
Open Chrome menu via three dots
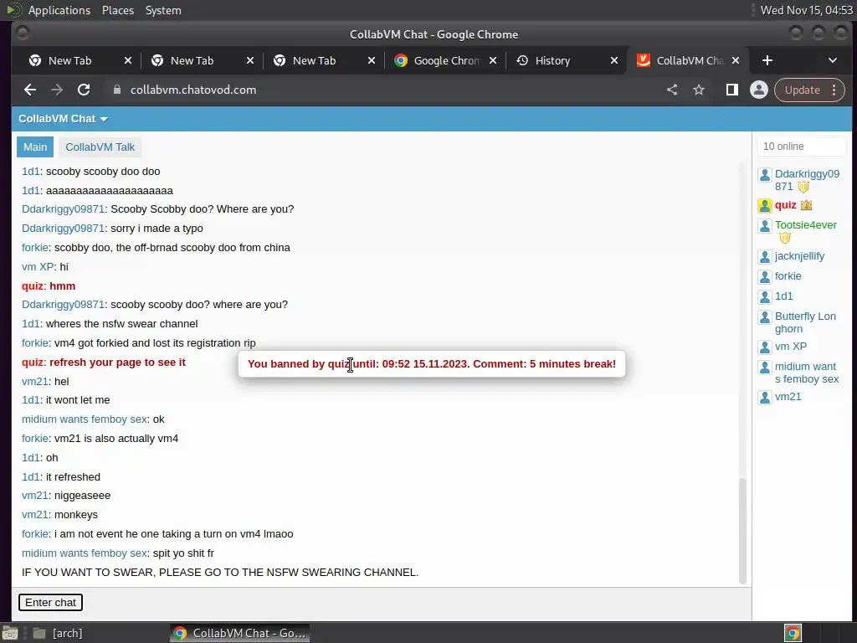(x=834, y=90)
